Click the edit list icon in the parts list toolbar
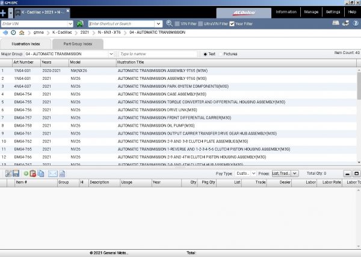 pyautogui.click(x=8, y=174)
